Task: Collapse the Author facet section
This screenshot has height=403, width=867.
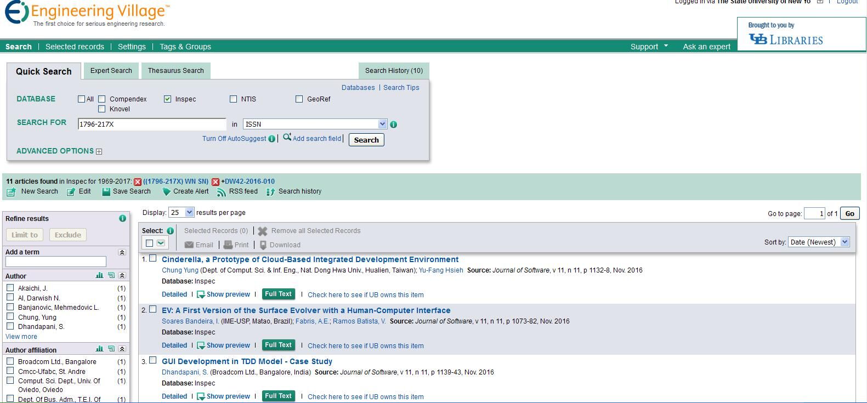Action: [122, 275]
